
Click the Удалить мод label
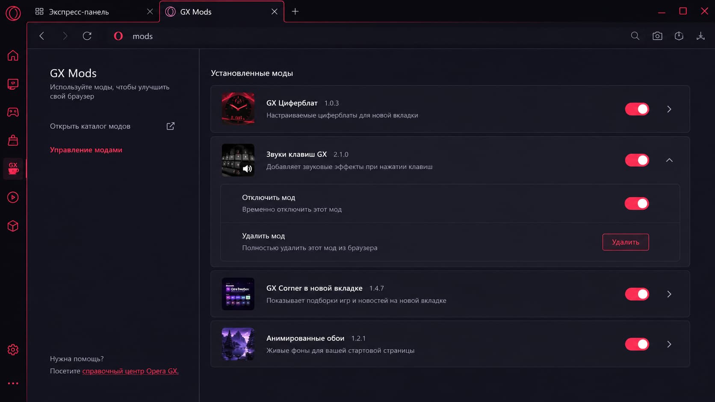[263, 236]
